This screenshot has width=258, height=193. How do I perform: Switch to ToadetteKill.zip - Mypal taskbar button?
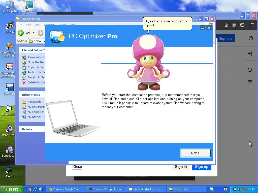click(106, 189)
